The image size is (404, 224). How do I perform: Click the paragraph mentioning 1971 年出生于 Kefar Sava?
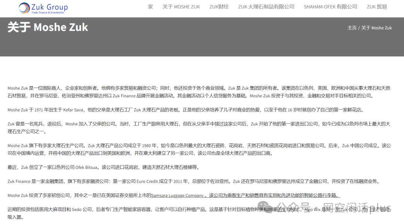point(186,110)
